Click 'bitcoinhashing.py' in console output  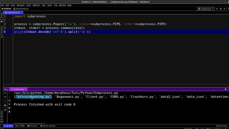pyautogui.click(x=33, y=97)
